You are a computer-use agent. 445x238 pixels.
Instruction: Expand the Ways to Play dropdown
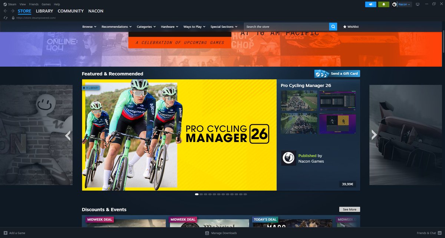tap(194, 27)
